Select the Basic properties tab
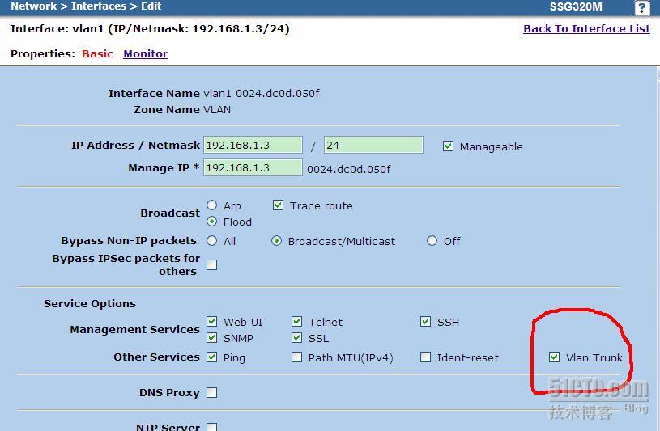Viewport: 660px width, 431px height. click(x=97, y=53)
